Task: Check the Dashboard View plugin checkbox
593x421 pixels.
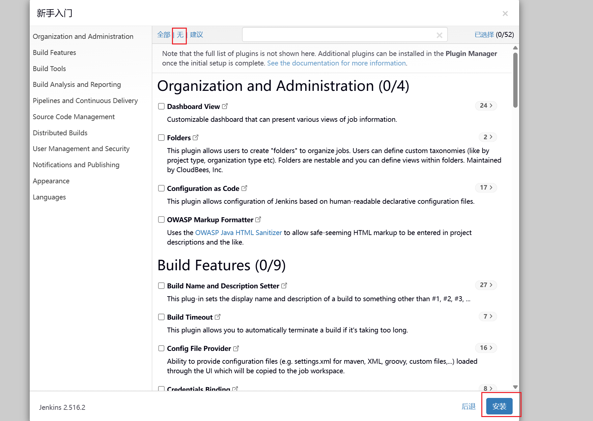Action: [x=161, y=106]
